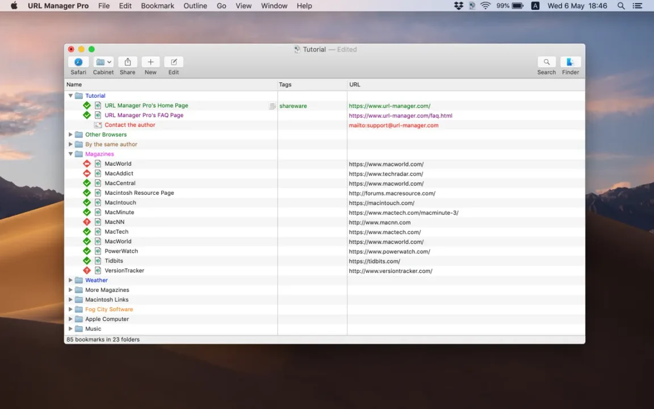Click the Safari toolbar icon

point(78,62)
